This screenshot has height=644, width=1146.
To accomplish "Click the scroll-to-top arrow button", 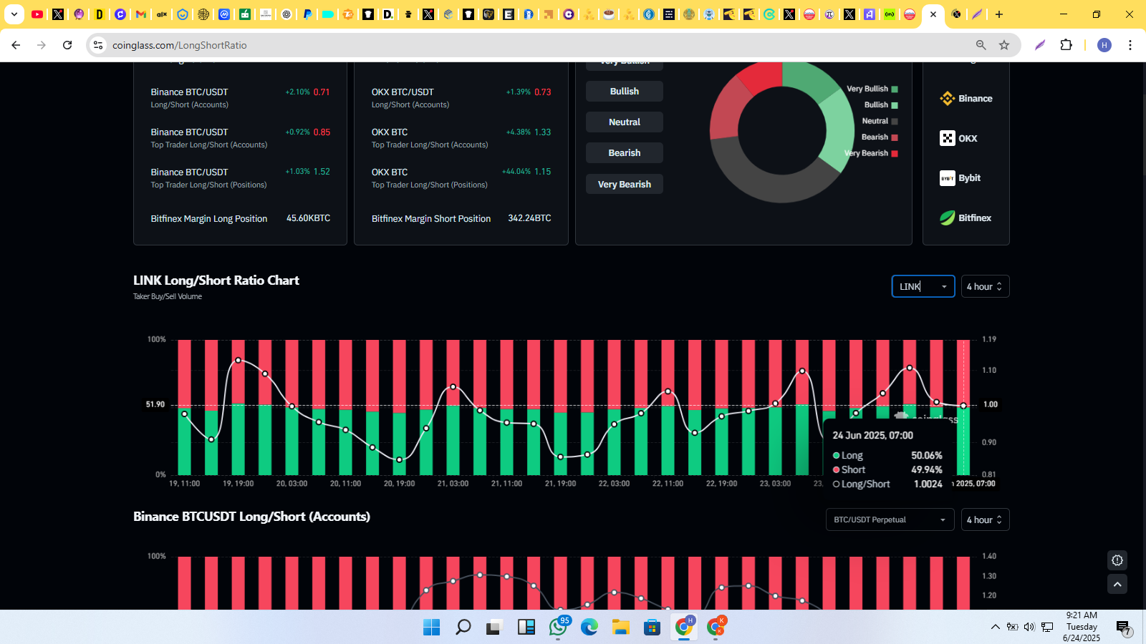I will 1117,584.
